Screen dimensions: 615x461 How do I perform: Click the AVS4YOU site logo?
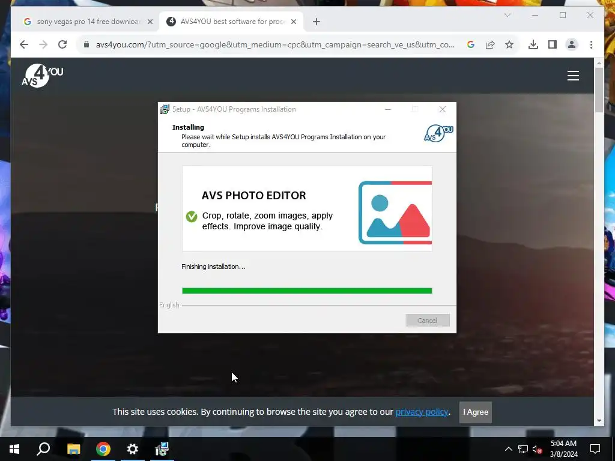coord(43,76)
